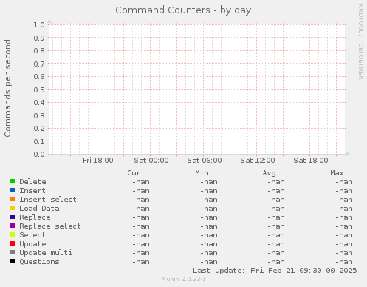Click the green Delete legend swatch
This screenshot has height=287, width=367.
pos(13,181)
